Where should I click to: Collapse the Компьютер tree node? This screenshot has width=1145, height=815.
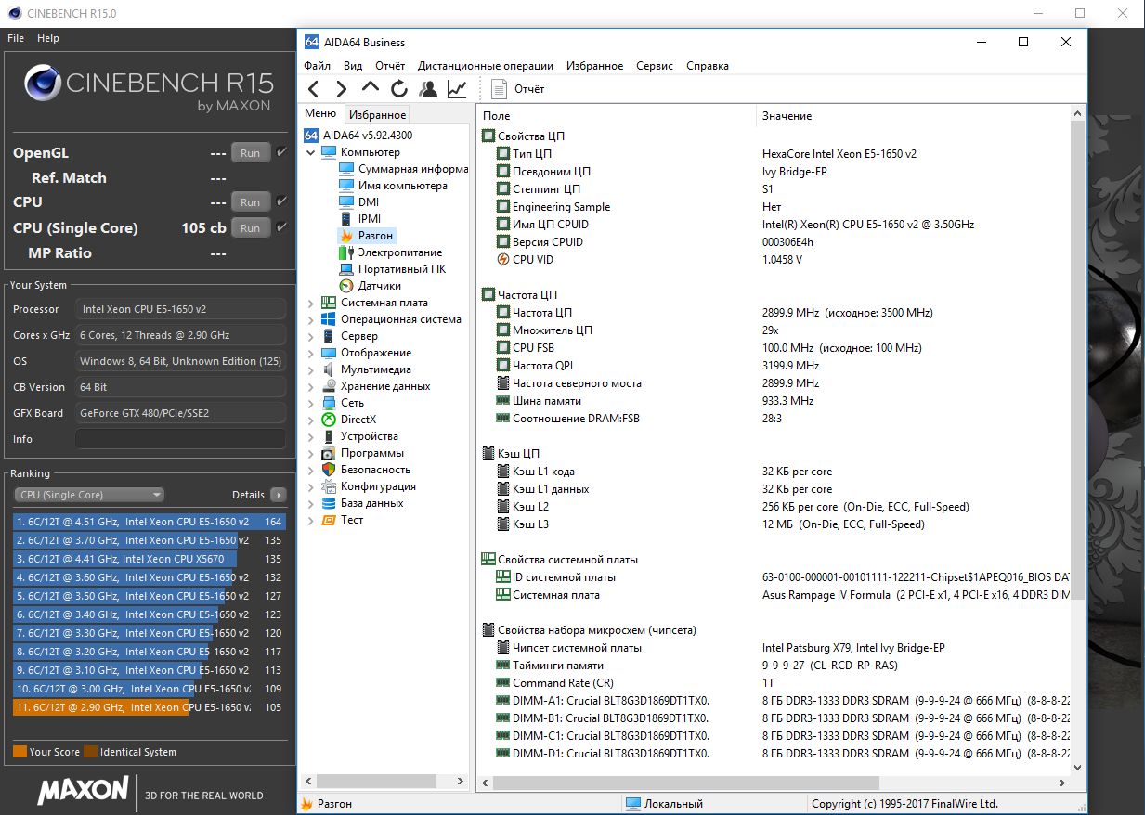[311, 152]
